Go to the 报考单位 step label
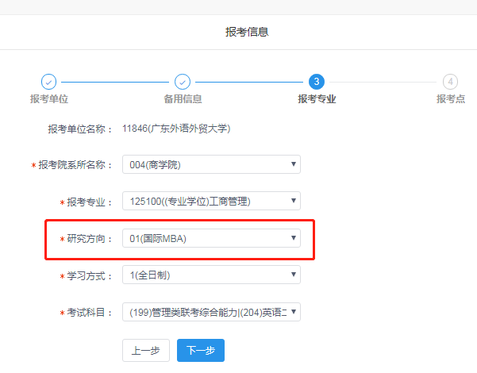477x373 pixels. 48,99
